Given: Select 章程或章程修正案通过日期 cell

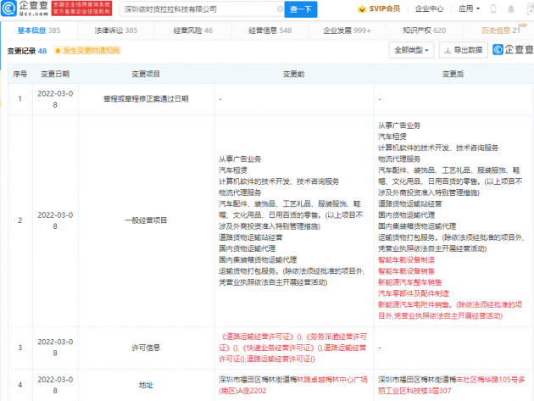Looking at the screenshot, I should [146, 99].
